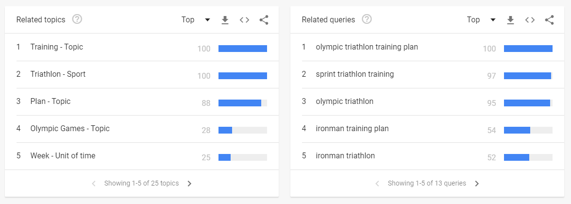Click help icon beside Related queries

pos(367,19)
